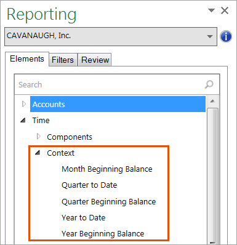Select the Components tree item

[70, 137]
